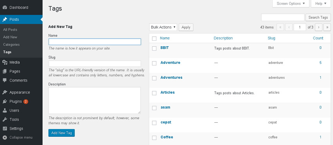Sort by Slug column header
The width and height of the screenshot is (333, 145).
coord(271,38)
